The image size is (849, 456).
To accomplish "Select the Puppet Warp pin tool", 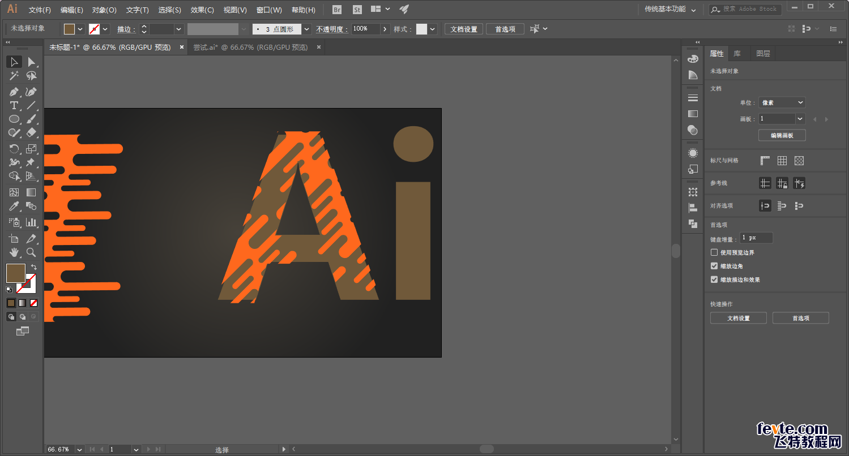I will point(31,162).
